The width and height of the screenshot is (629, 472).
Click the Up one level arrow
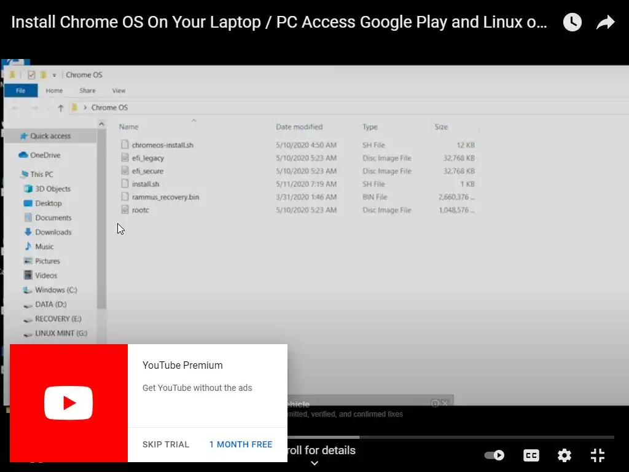(x=61, y=108)
